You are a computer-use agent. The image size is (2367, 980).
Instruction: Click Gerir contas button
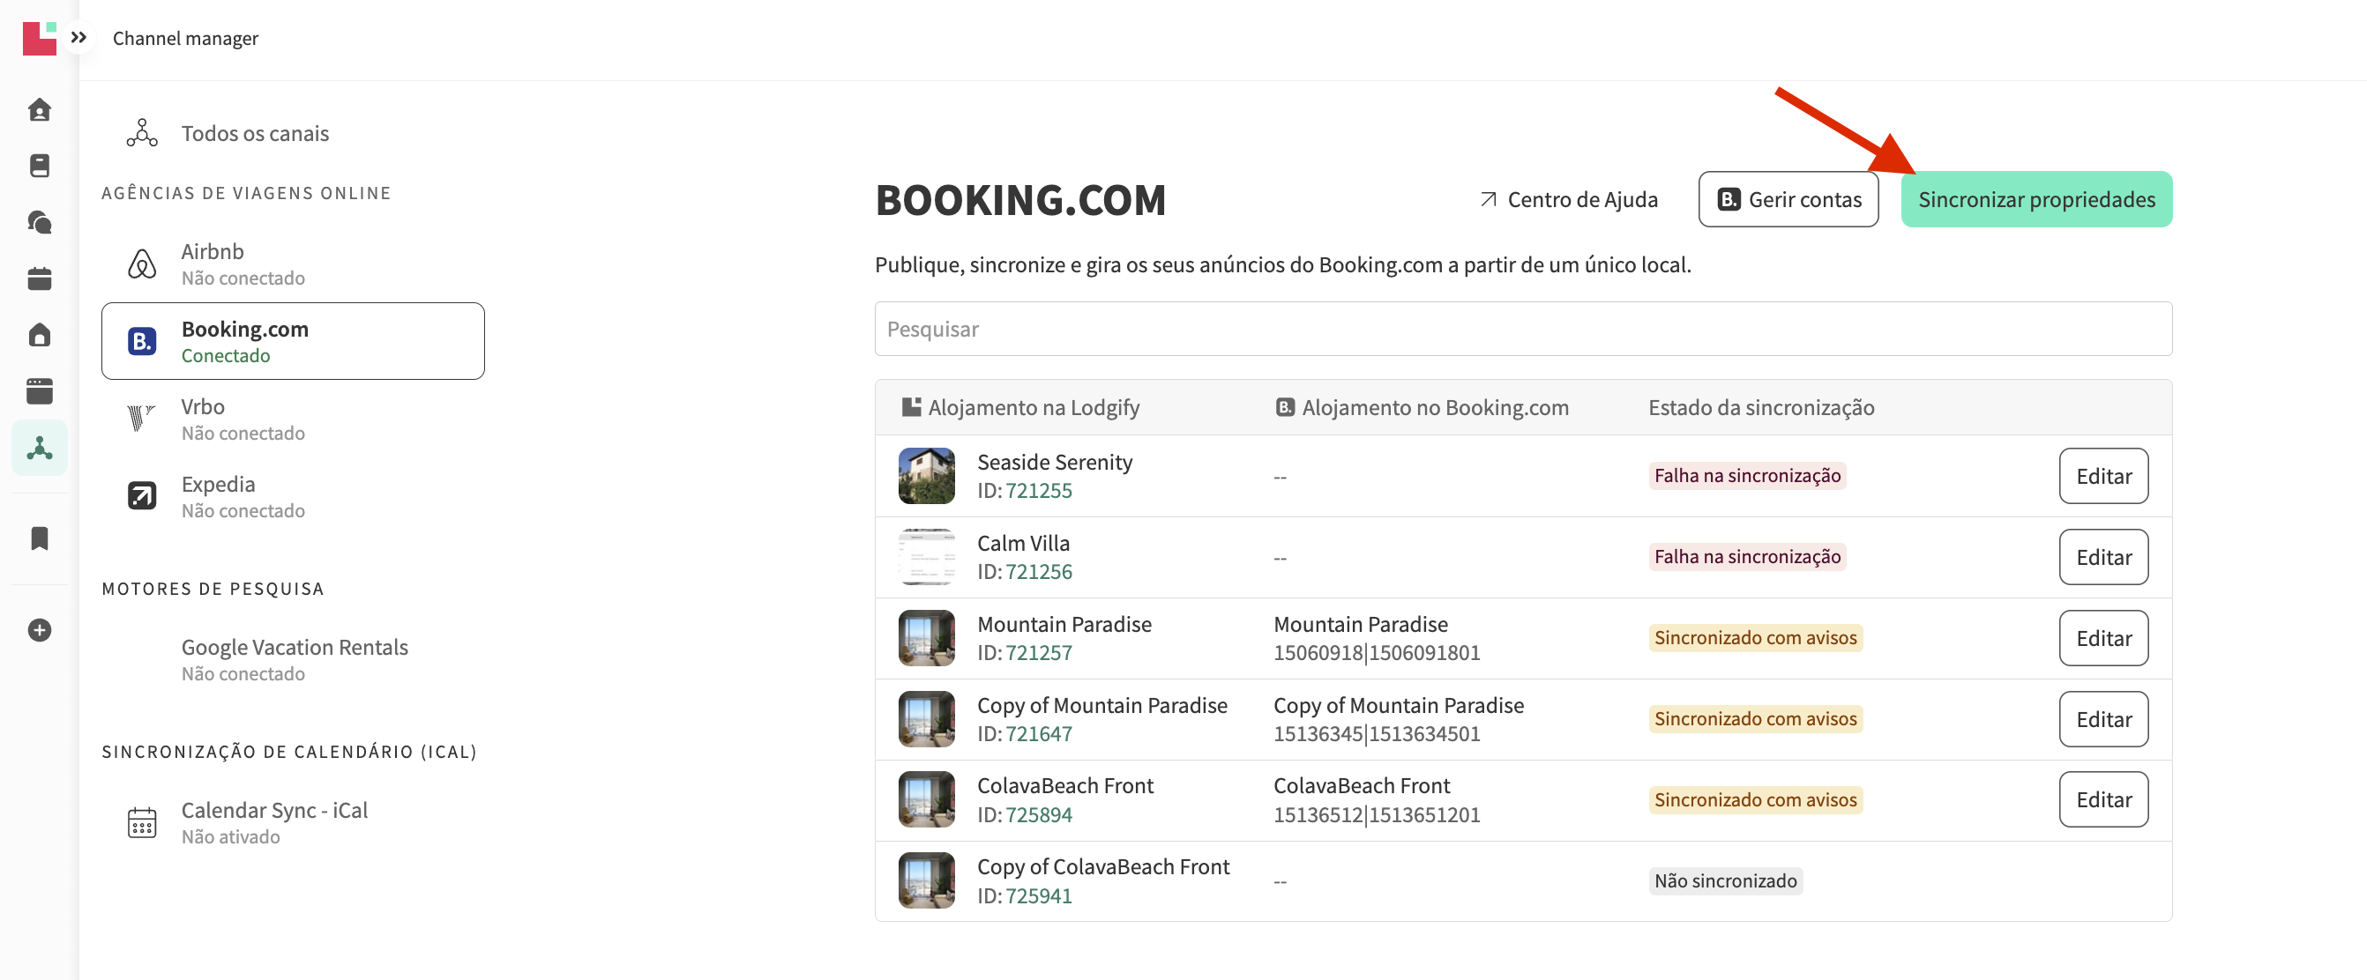(1788, 199)
